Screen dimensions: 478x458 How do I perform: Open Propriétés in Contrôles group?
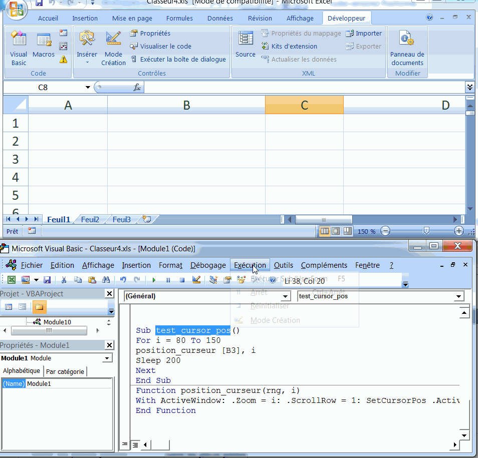click(x=150, y=33)
